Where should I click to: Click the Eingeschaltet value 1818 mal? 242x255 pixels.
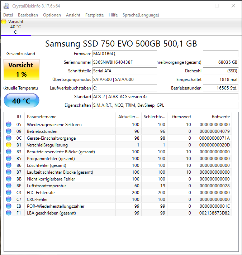pyautogui.click(x=221, y=80)
